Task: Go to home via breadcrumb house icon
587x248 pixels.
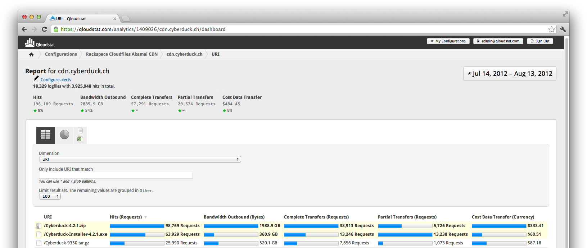Action: (x=31, y=54)
